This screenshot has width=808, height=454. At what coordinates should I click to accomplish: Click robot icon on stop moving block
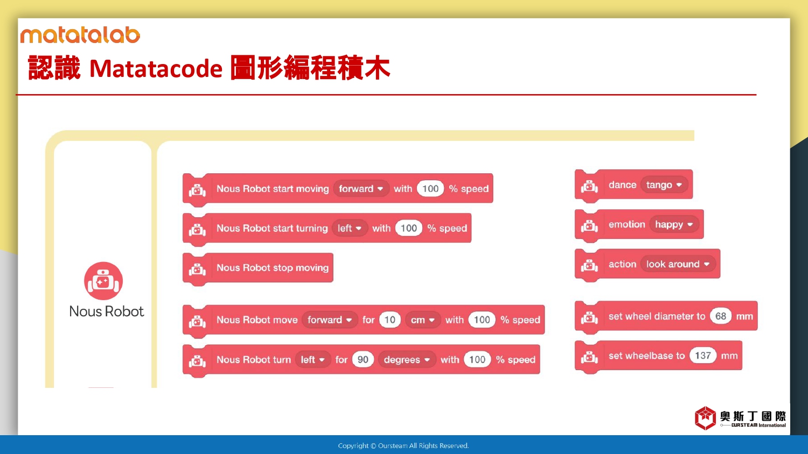coord(197,268)
